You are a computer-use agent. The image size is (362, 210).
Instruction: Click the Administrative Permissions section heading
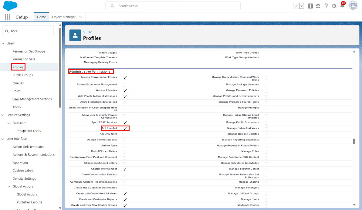tap(90, 72)
